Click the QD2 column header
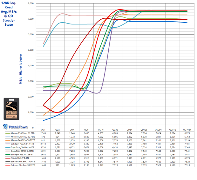The image size is (197, 180). click(58, 130)
